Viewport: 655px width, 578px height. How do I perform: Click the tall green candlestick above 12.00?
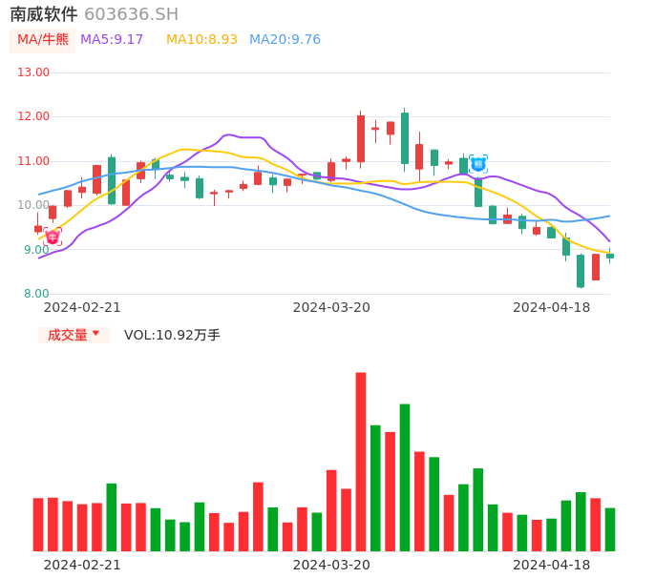click(405, 138)
